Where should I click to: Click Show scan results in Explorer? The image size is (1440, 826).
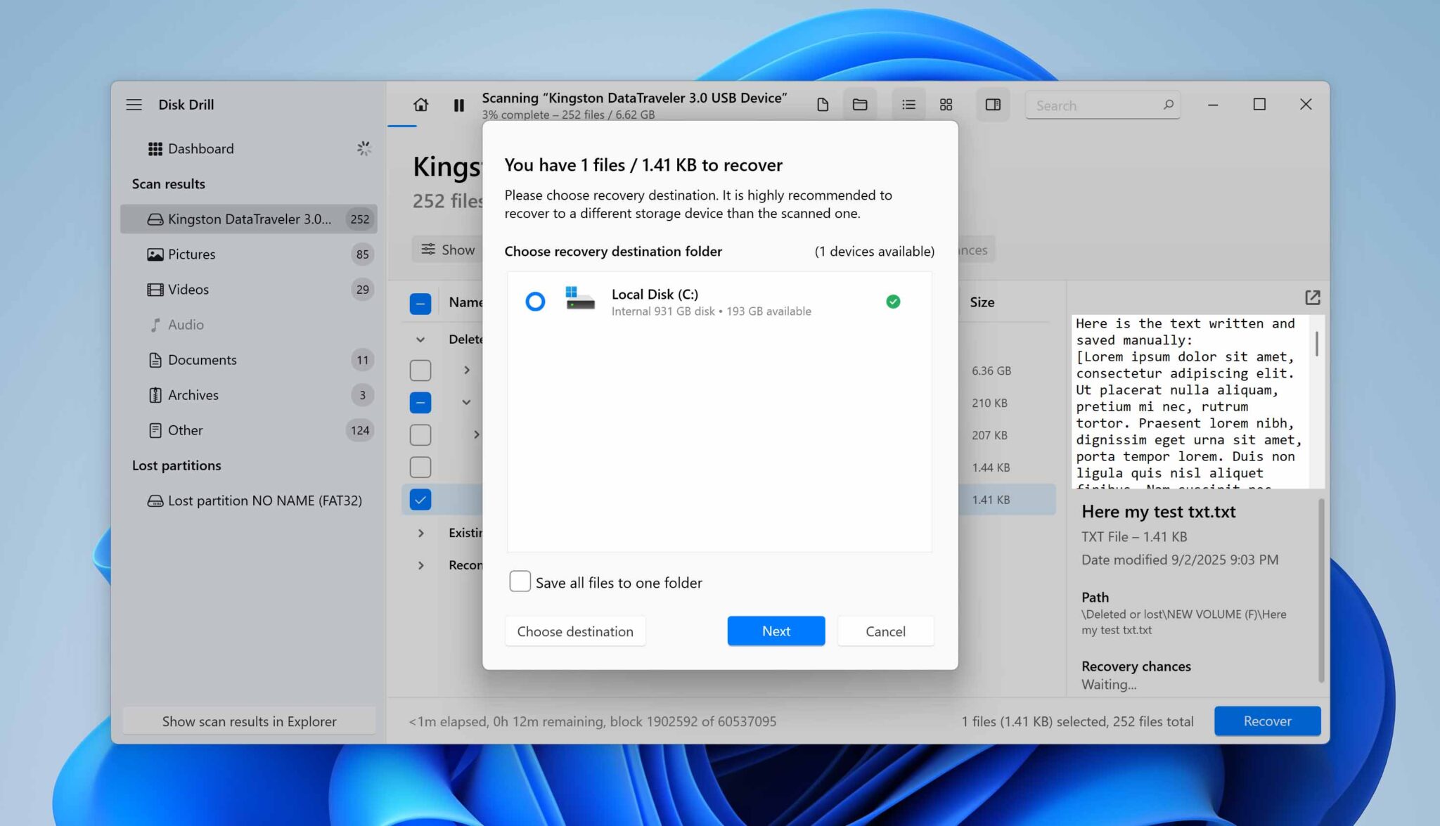(249, 721)
